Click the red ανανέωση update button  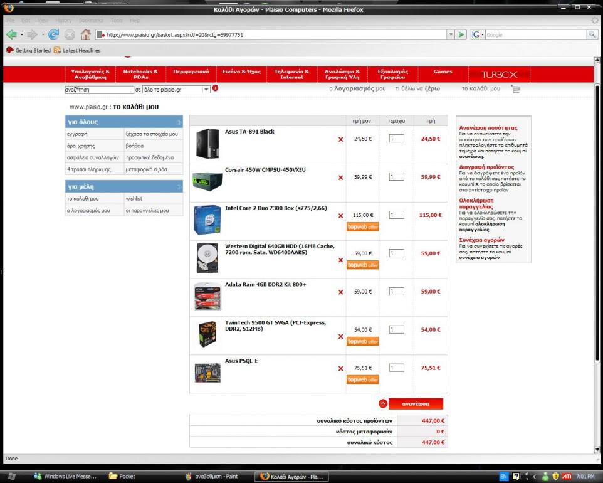[416, 404]
